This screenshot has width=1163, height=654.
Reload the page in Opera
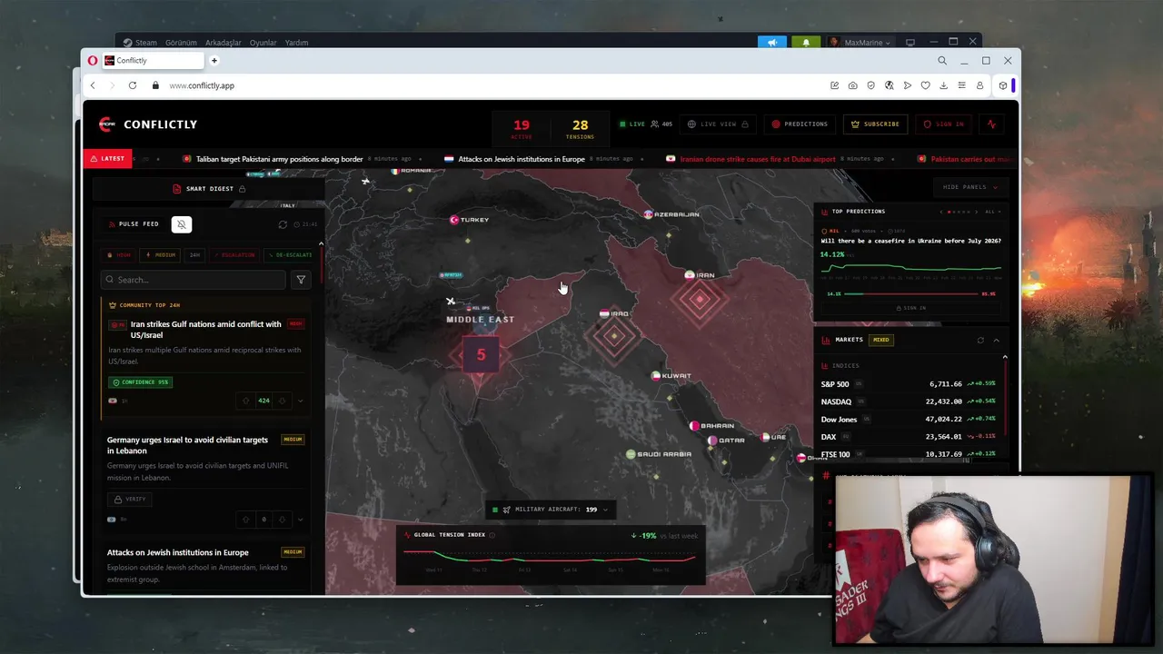[x=133, y=85]
